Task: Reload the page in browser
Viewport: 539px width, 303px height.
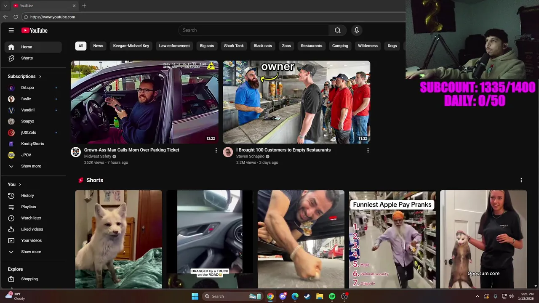Action: tap(16, 17)
